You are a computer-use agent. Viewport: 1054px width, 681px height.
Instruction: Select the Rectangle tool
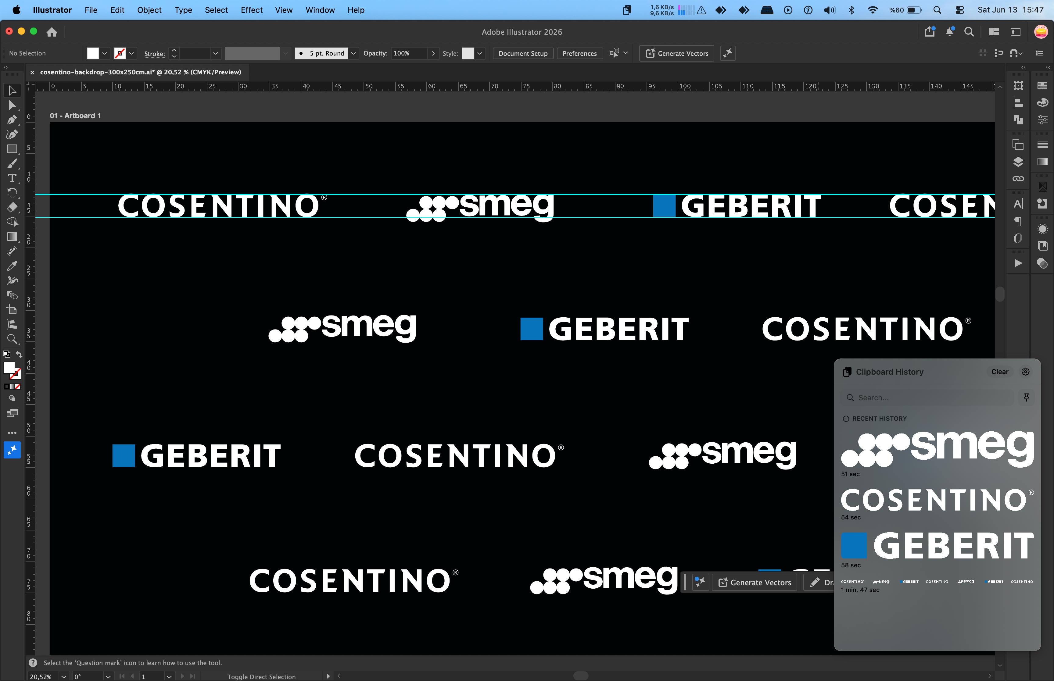point(12,149)
